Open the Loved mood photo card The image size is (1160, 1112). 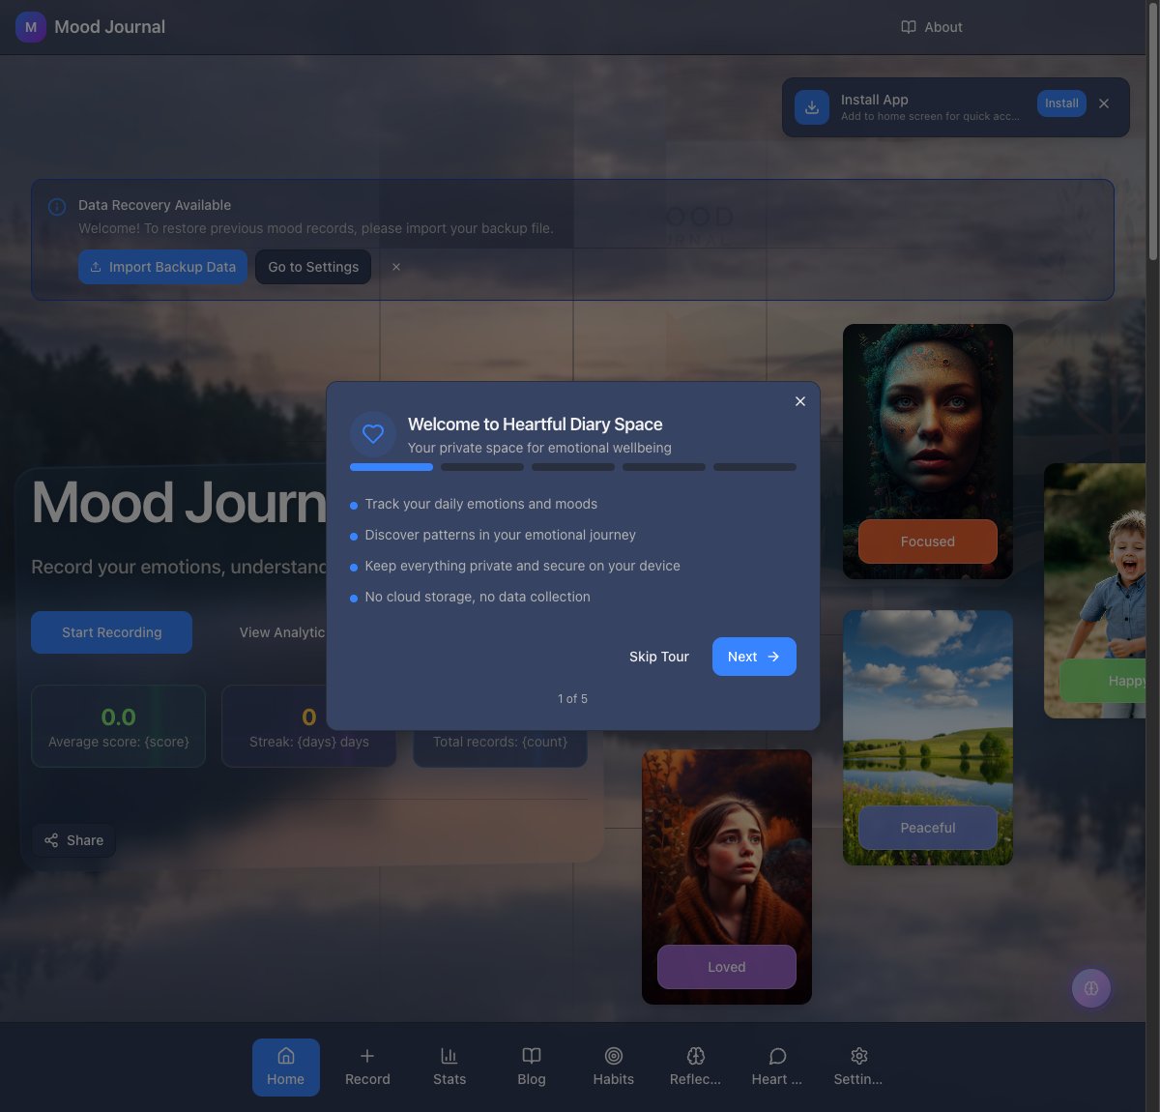pyautogui.click(x=726, y=876)
